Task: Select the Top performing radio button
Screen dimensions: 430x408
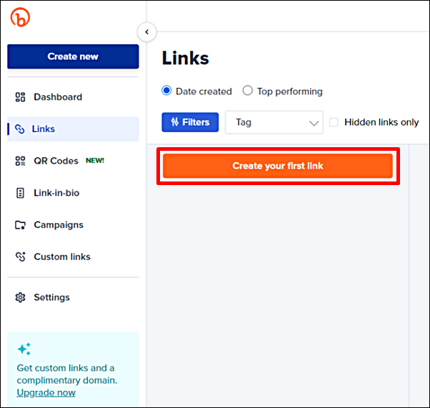Action: (x=248, y=91)
